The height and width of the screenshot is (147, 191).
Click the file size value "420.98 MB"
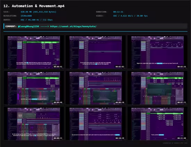(26, 12)
